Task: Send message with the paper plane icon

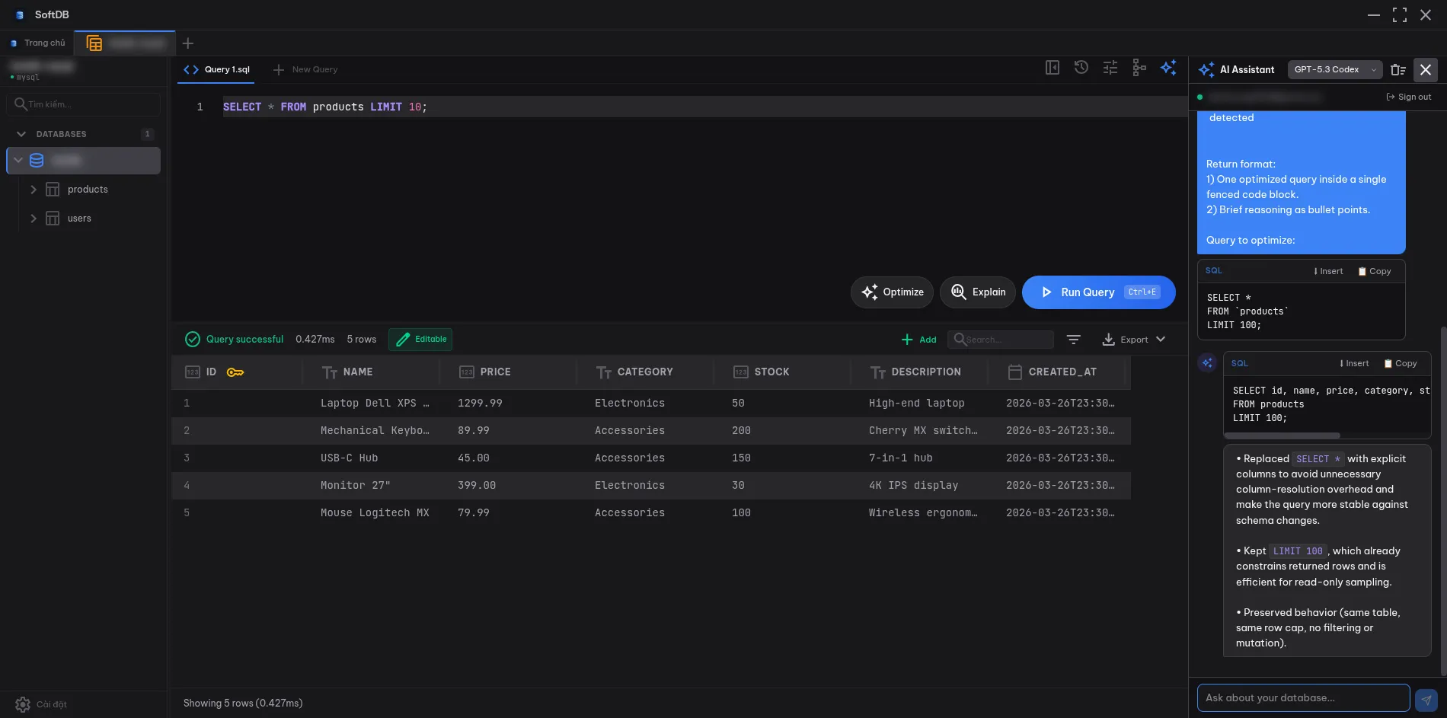Action: pyautogui.click(x=1426, y=699)
